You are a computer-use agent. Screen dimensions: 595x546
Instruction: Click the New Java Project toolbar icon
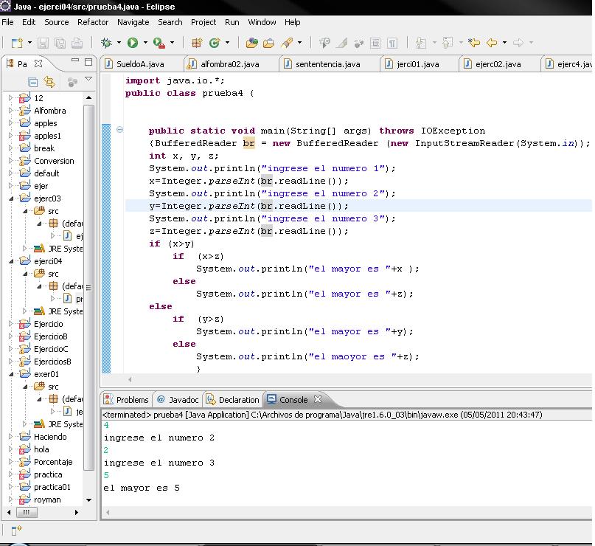198,43
